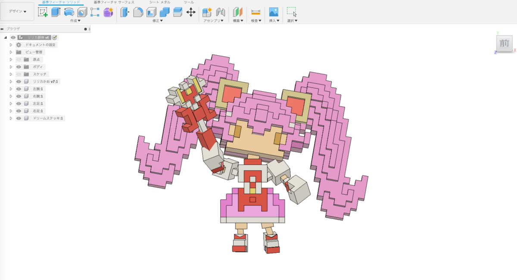Click the Joint tool icon
Image resolution: width=517 pixels, height=280 pixels.
click(221, 12)
